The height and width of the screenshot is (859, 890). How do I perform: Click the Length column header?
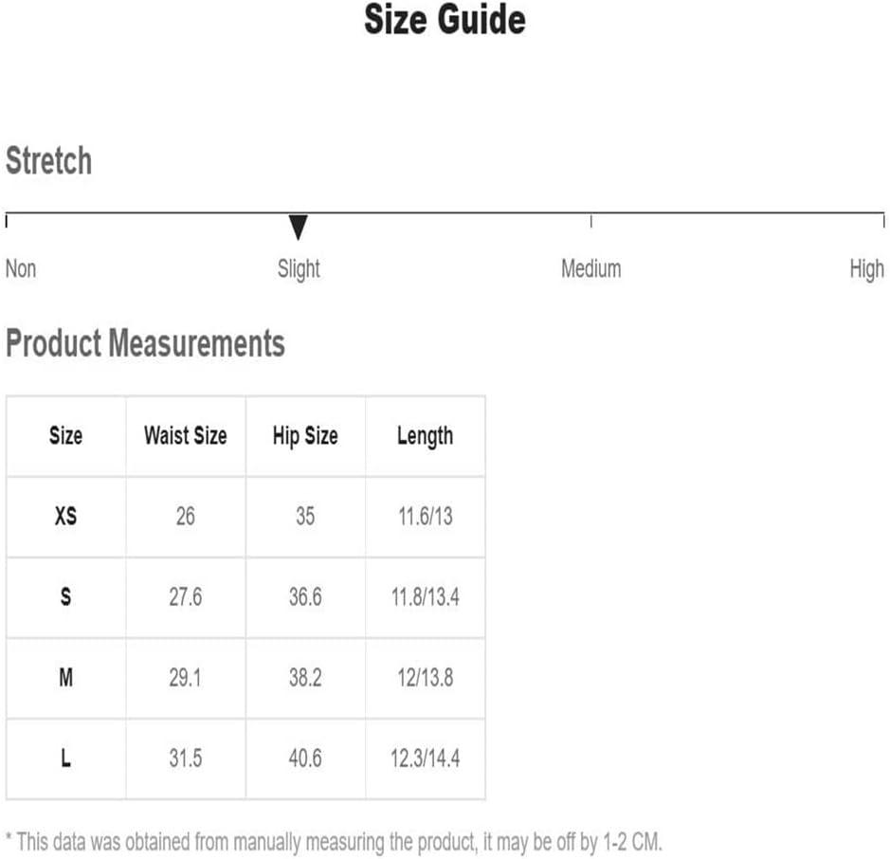(x=426, y=436)
